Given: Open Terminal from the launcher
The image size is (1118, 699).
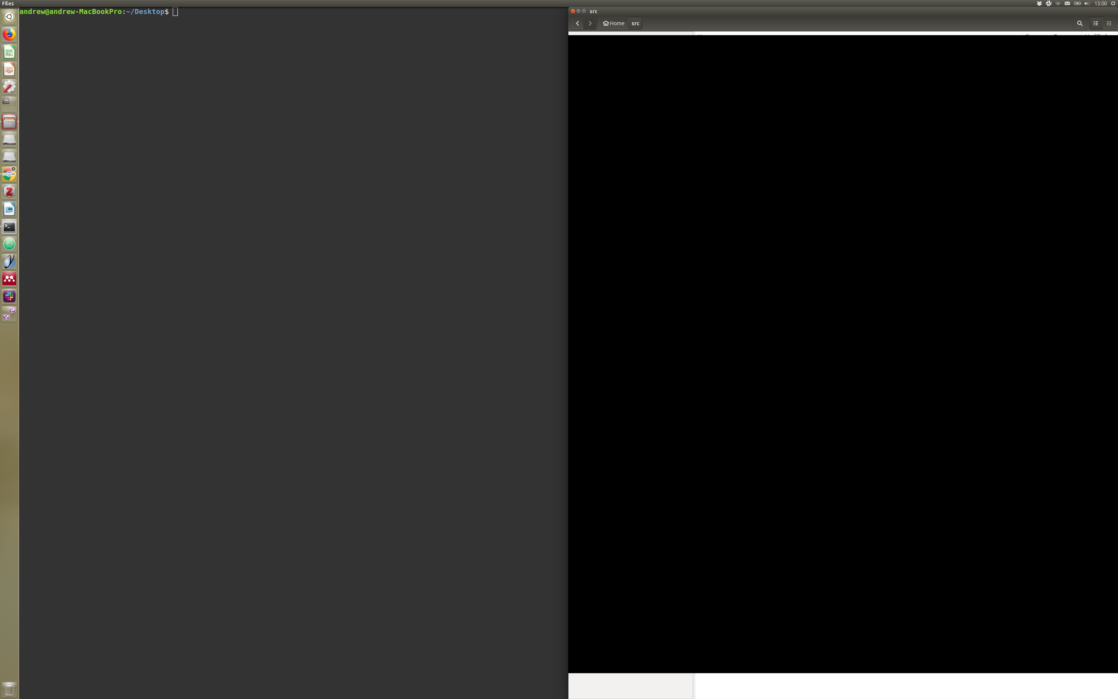Looking at the screenshot, I should pyautogui.click(x=9, y=226).
